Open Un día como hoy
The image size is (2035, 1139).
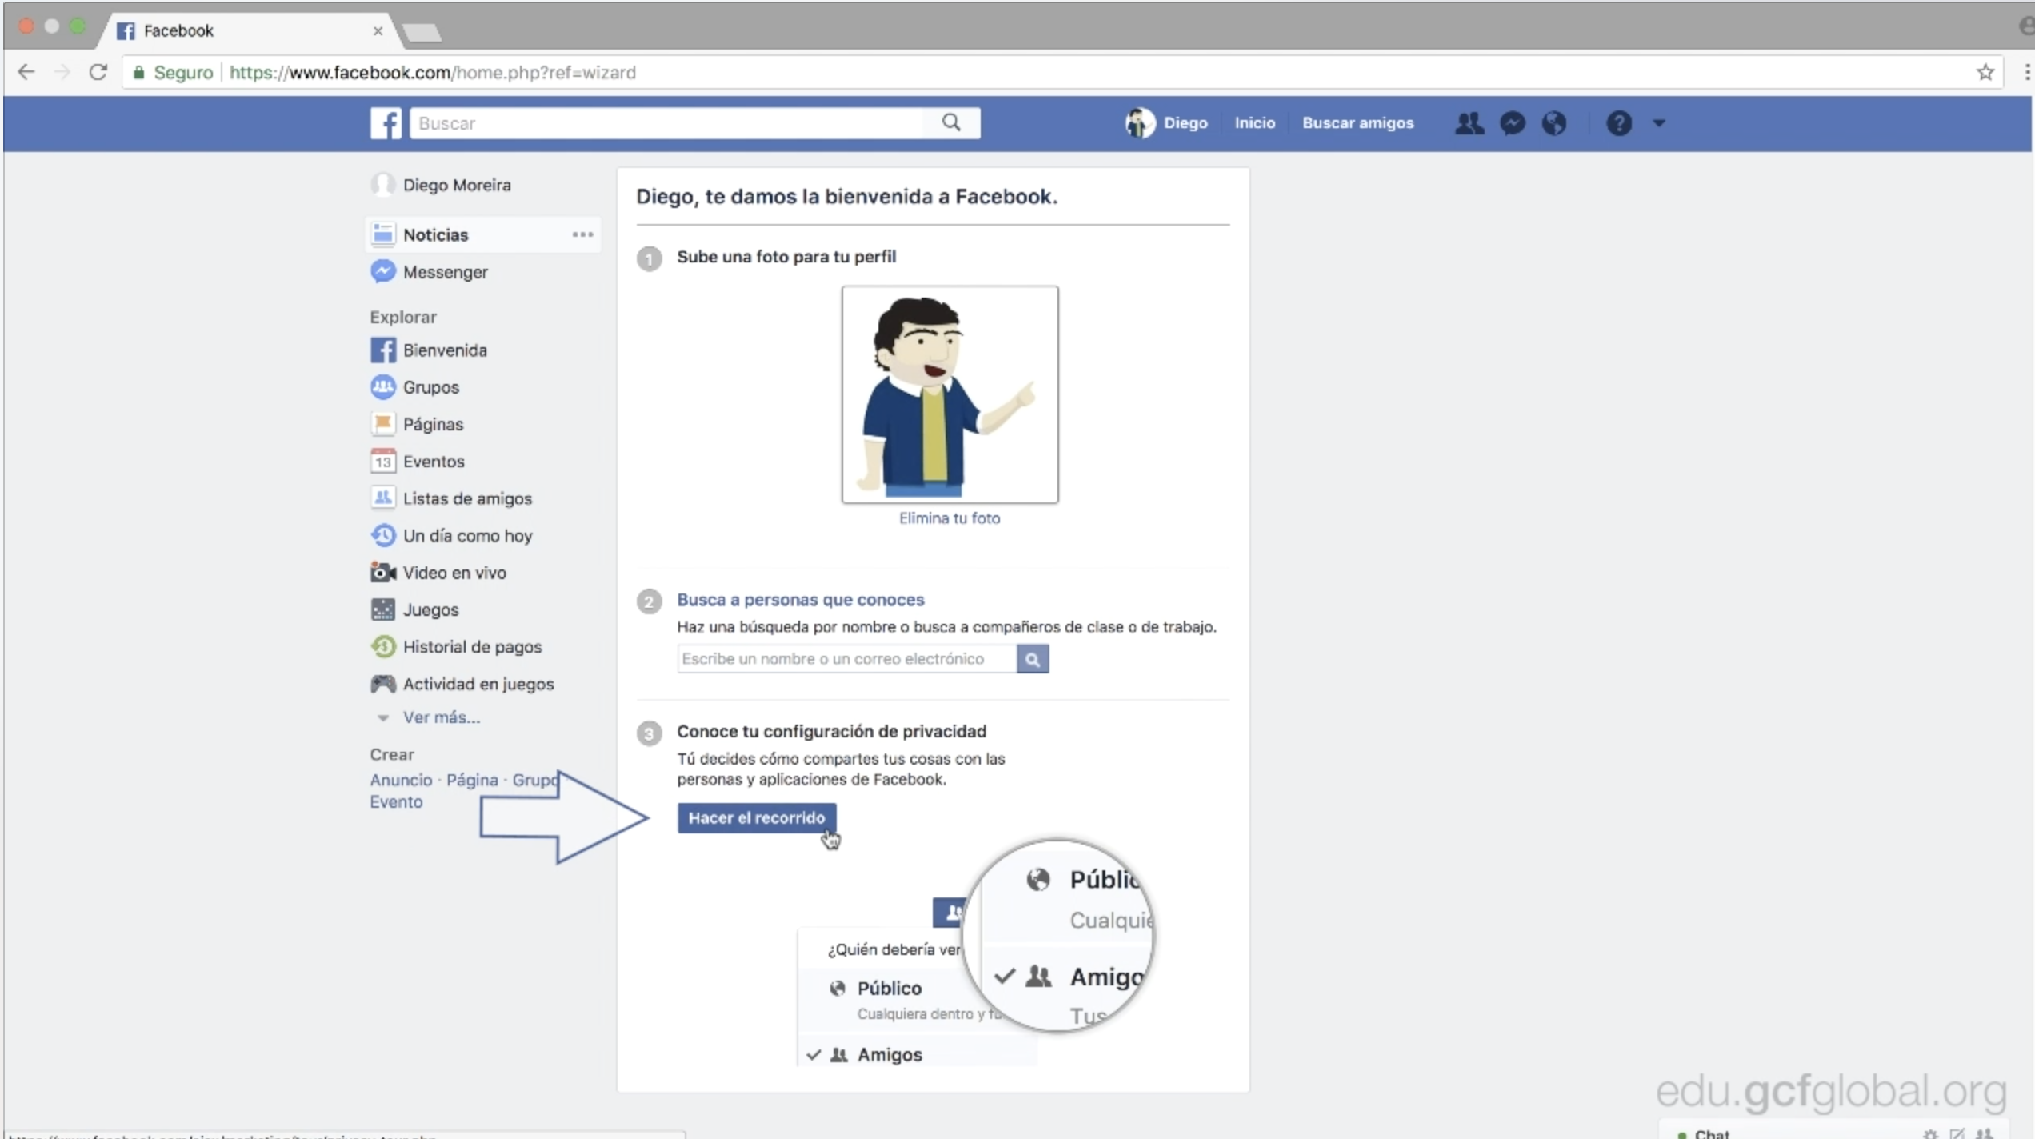[451, 536]
